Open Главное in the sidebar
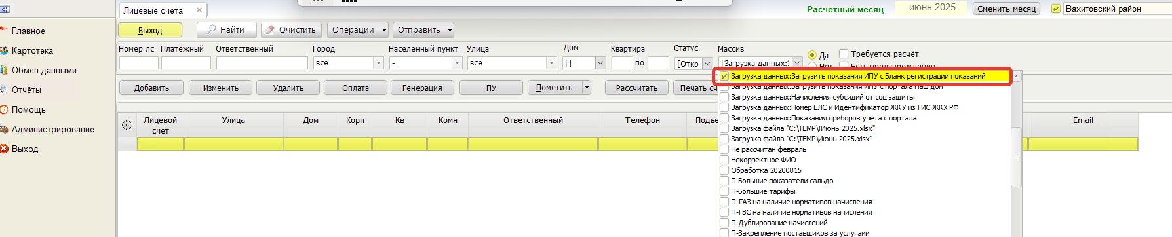Viewport: 1172px width, 237px height. [x=28, y=31]
